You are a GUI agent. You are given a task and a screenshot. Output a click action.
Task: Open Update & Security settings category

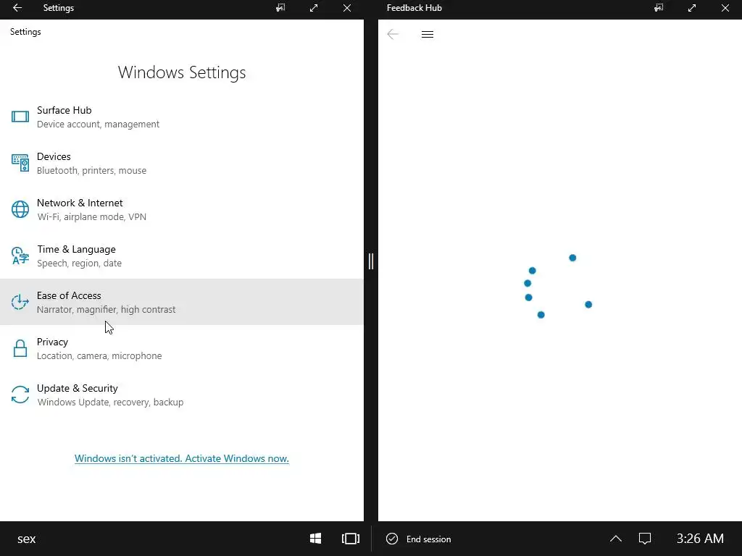[182, 395]
